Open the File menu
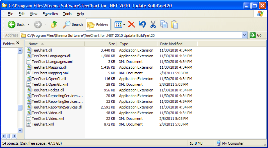This screenshot has width=268, height=148. tap(10, 14)
